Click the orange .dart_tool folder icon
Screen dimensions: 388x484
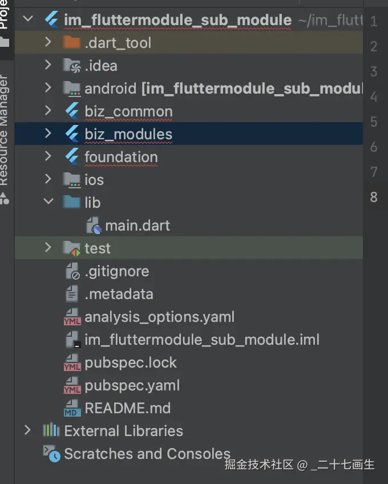point(71,42)
